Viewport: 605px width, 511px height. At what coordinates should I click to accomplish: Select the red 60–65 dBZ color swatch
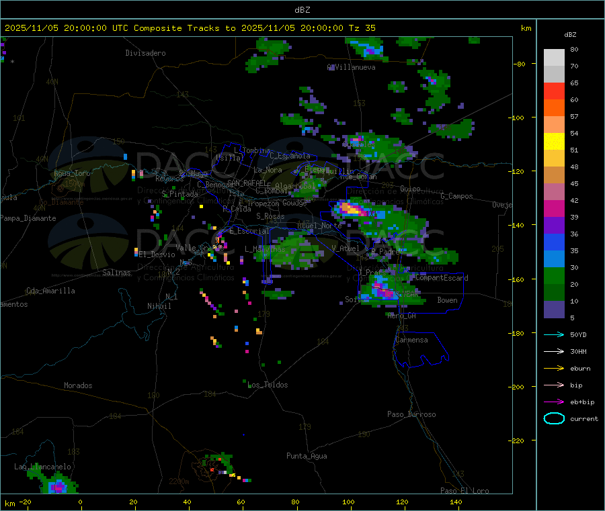pos(554,91)
